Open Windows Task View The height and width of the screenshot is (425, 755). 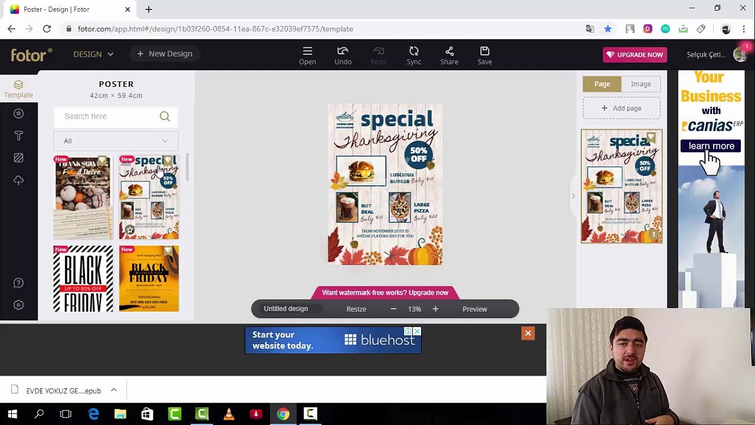coord(65,414)
